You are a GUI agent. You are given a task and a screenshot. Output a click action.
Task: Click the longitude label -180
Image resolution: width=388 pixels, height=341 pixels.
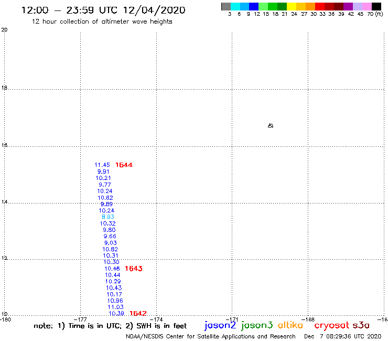click(5, 319)
